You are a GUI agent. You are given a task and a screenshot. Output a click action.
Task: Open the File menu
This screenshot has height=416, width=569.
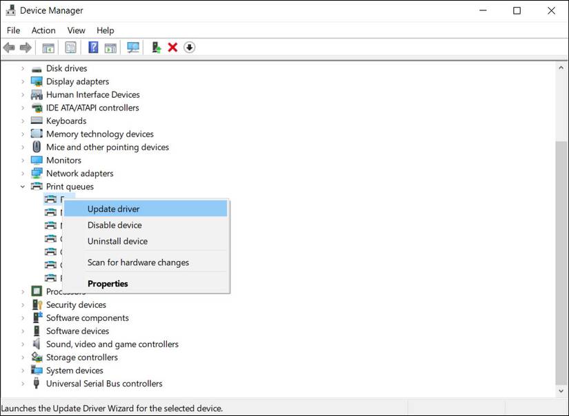pos(13,30)
